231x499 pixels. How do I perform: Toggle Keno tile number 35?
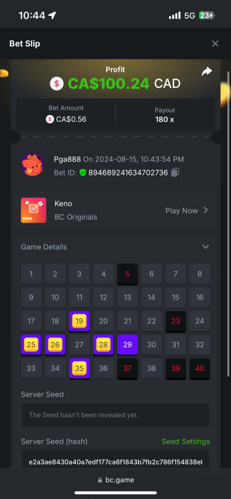[79, 368]
